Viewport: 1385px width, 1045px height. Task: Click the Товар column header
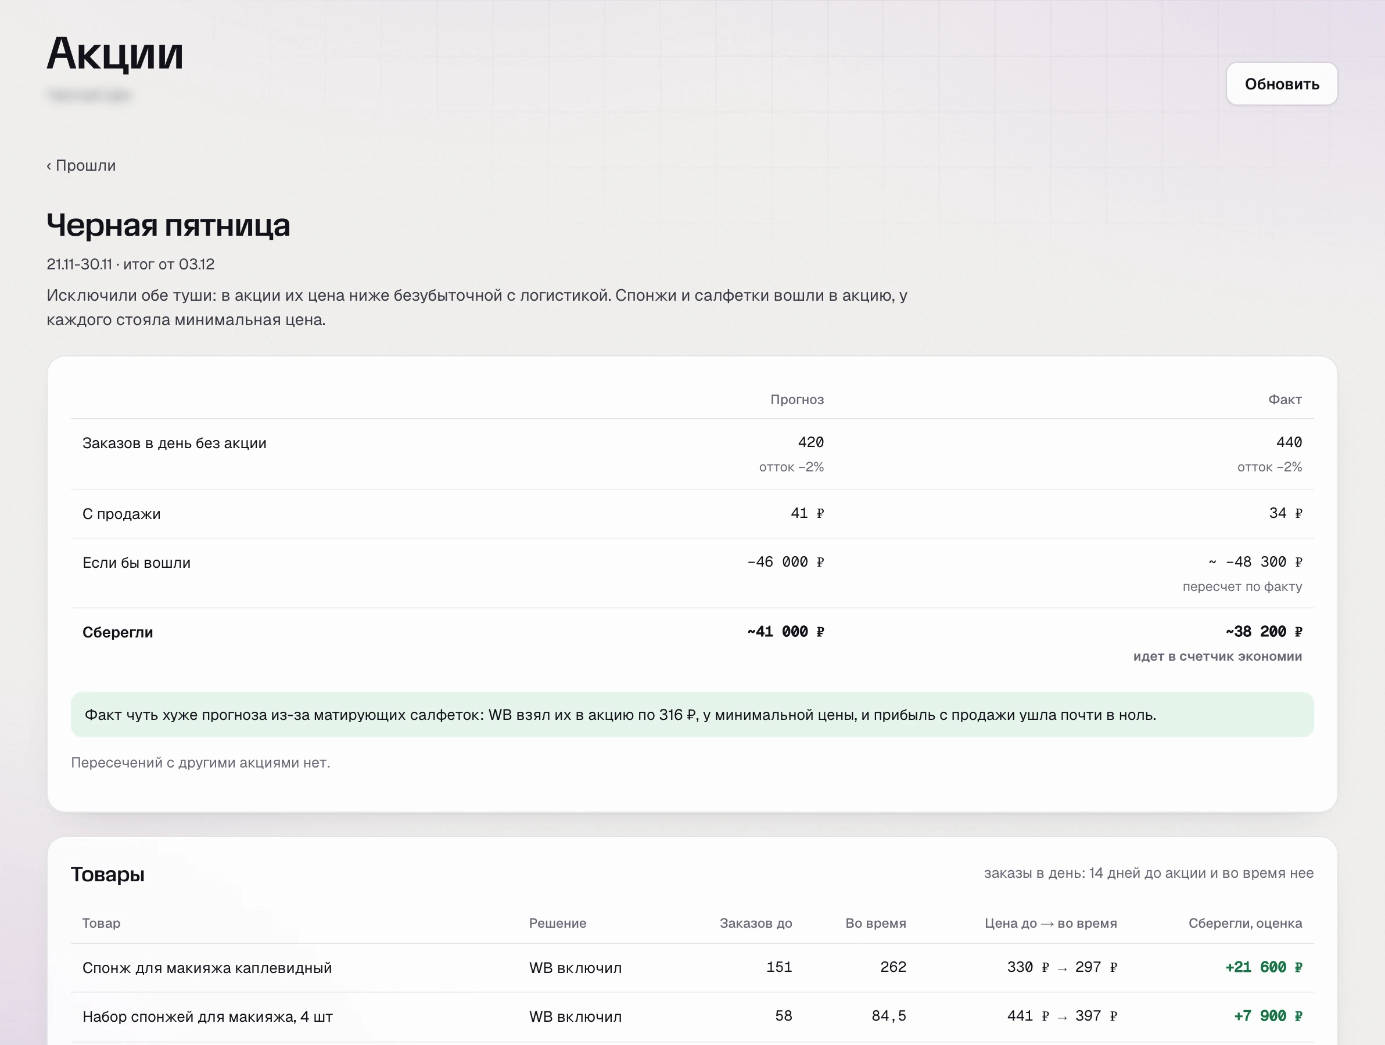[x=102, y=923]
